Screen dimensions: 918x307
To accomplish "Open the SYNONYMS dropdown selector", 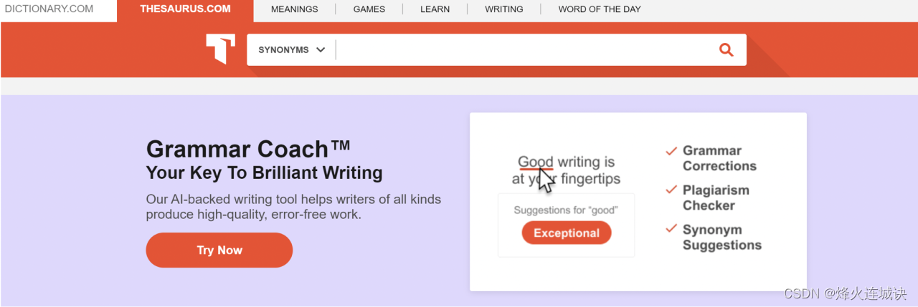I will coord(292,50).
